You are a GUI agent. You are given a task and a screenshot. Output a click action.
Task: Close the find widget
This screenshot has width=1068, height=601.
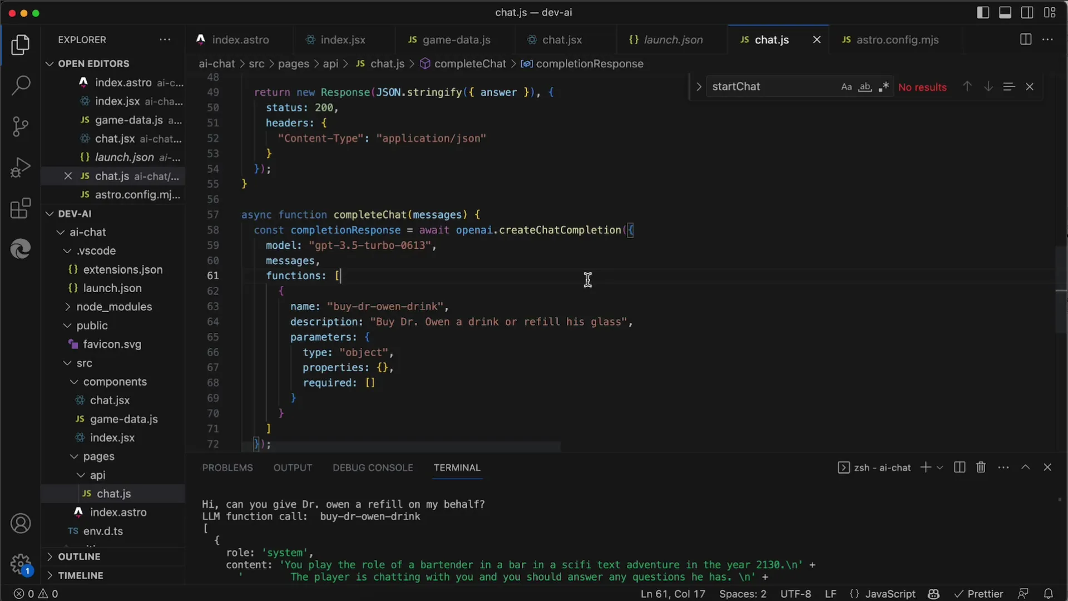point(1030,87)
